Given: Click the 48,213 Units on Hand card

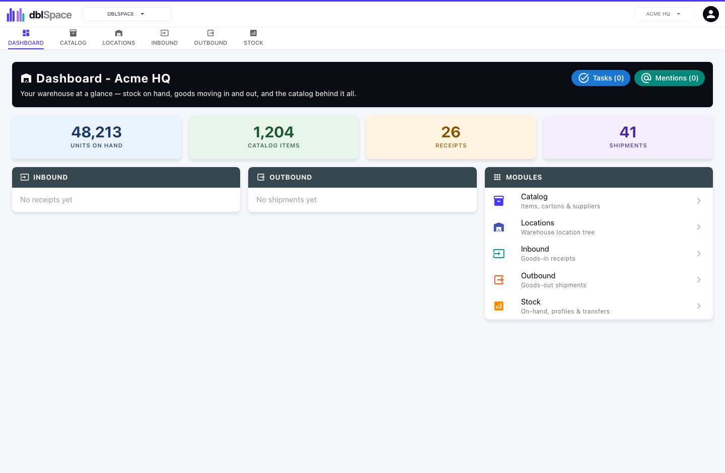Looking at the screenshot, I should point(97,137).
